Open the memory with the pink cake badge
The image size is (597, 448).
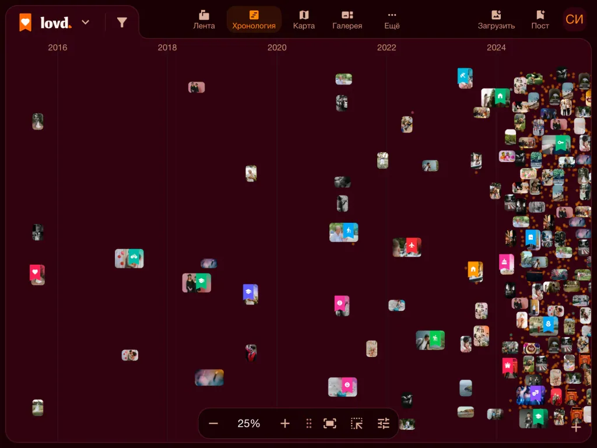pos(507,264)
